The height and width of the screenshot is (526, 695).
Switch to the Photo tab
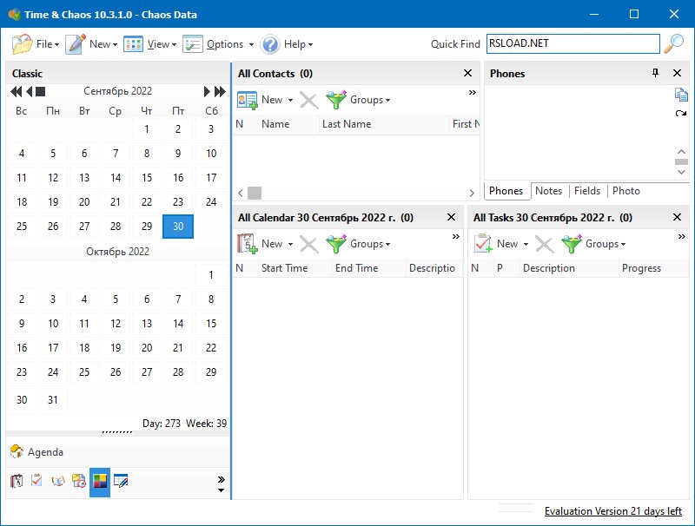tap(625, 191)
